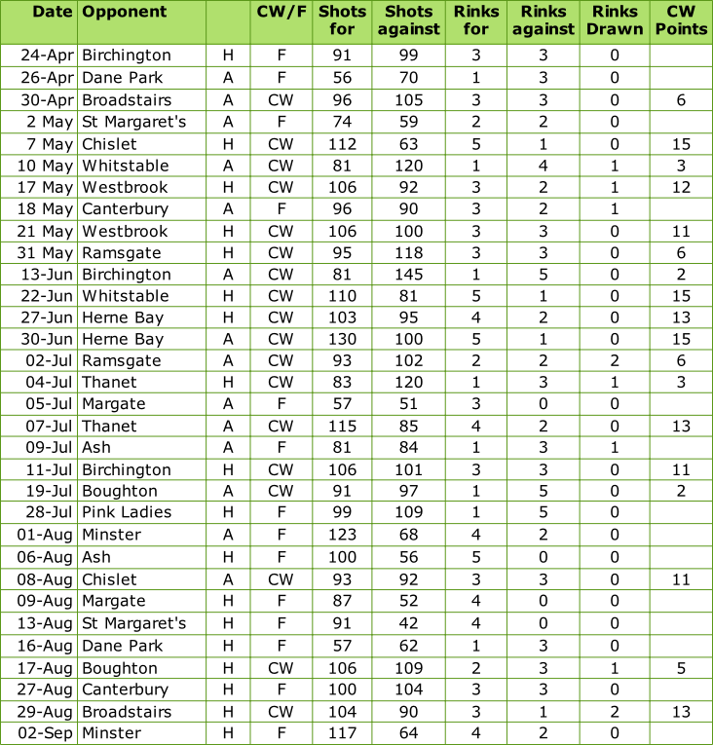This screenshot has width=713, height=745.
Task: Select the shots against value 145
Action: point(408,275)
